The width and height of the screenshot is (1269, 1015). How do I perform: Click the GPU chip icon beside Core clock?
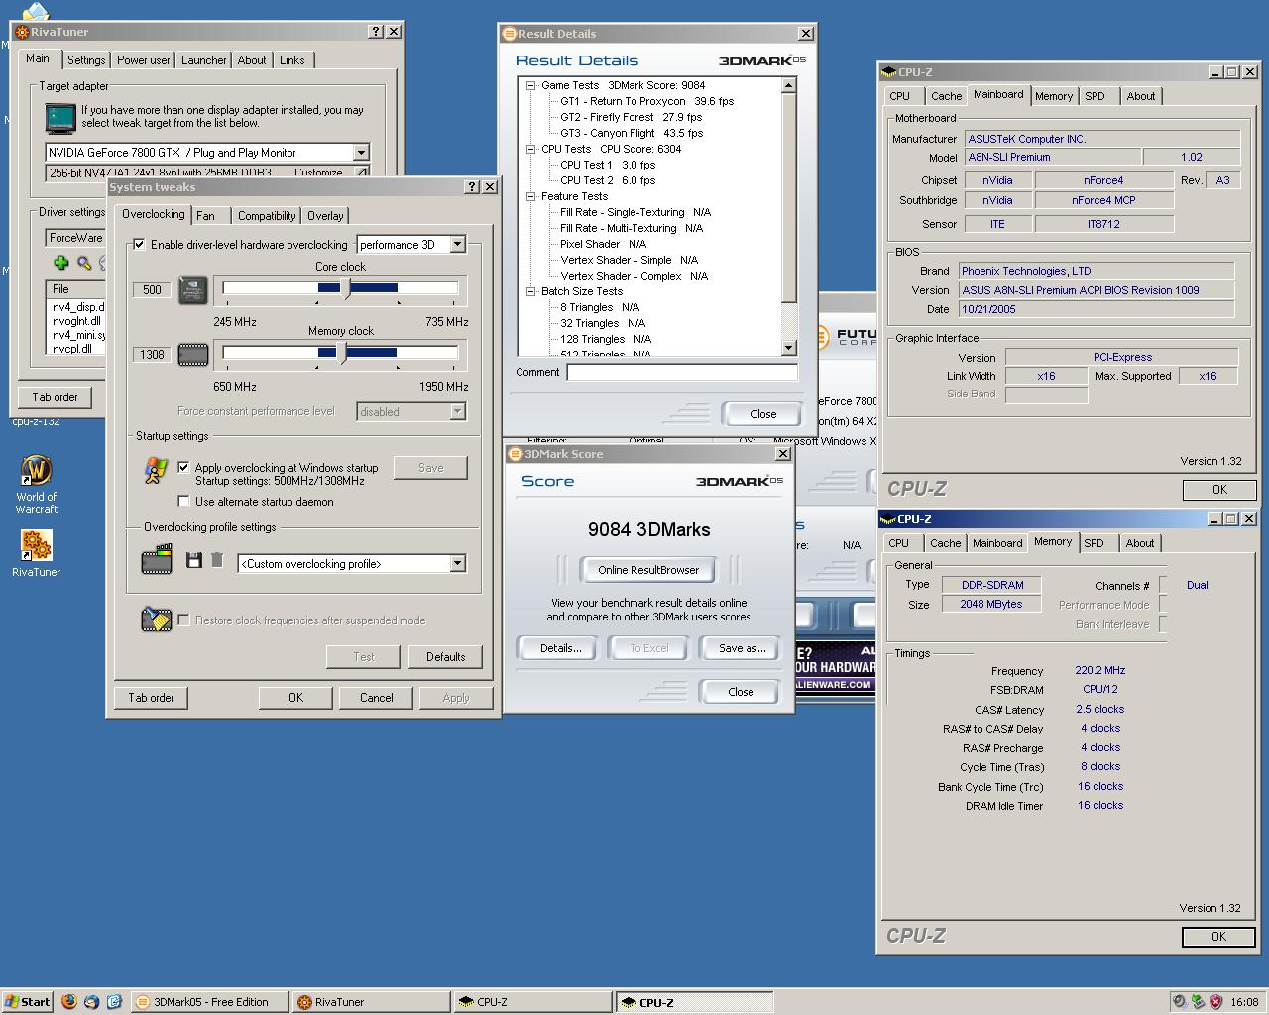point(193,289)
